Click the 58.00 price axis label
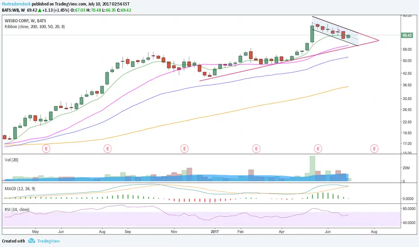The height and width of the screenshot is (247, 419). point(407,49)
